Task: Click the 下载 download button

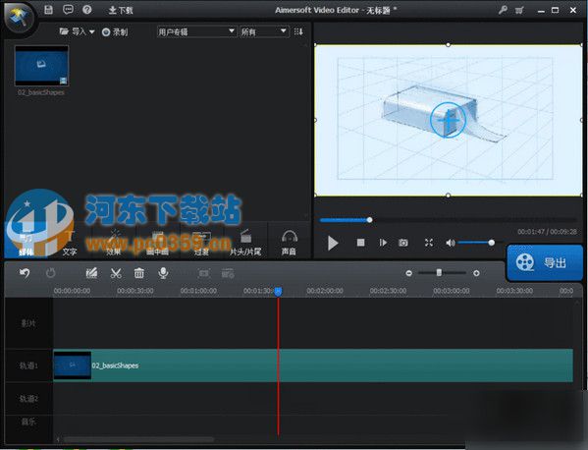Action: [x=121, y=10]
